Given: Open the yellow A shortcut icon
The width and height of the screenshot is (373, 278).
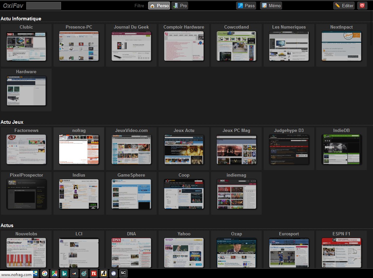Looking at the screenshot, I should (x=104, y=273).
